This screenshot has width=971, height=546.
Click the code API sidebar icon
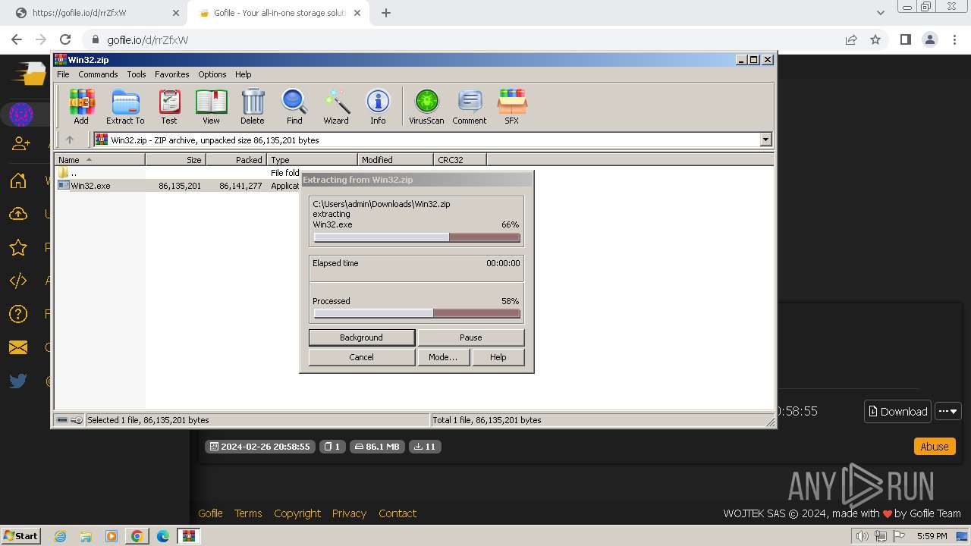click(18, 281)
